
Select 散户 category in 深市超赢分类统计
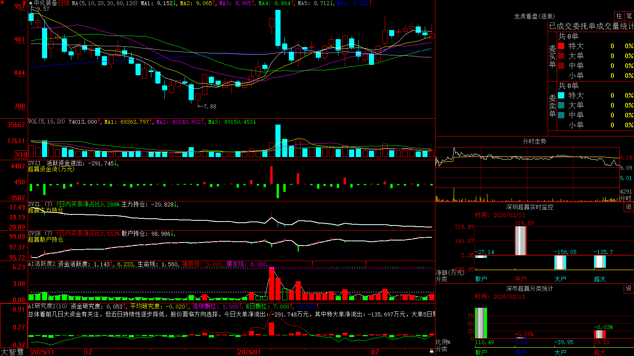(x=481, y=352)
